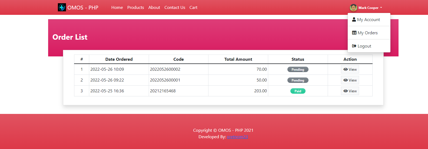Click the person icon beside My Account
Screen dimensions: 428x149
(354, 19)
